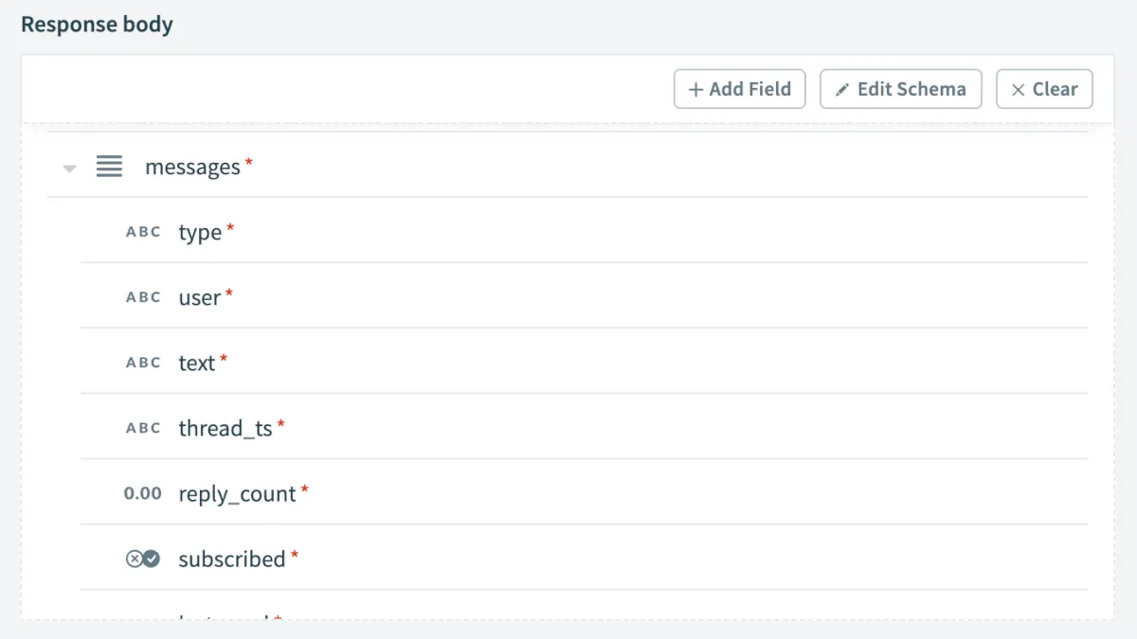Click the pencil icon in Edit Schema
1137x639 pixels.
[x=842, y=90]
